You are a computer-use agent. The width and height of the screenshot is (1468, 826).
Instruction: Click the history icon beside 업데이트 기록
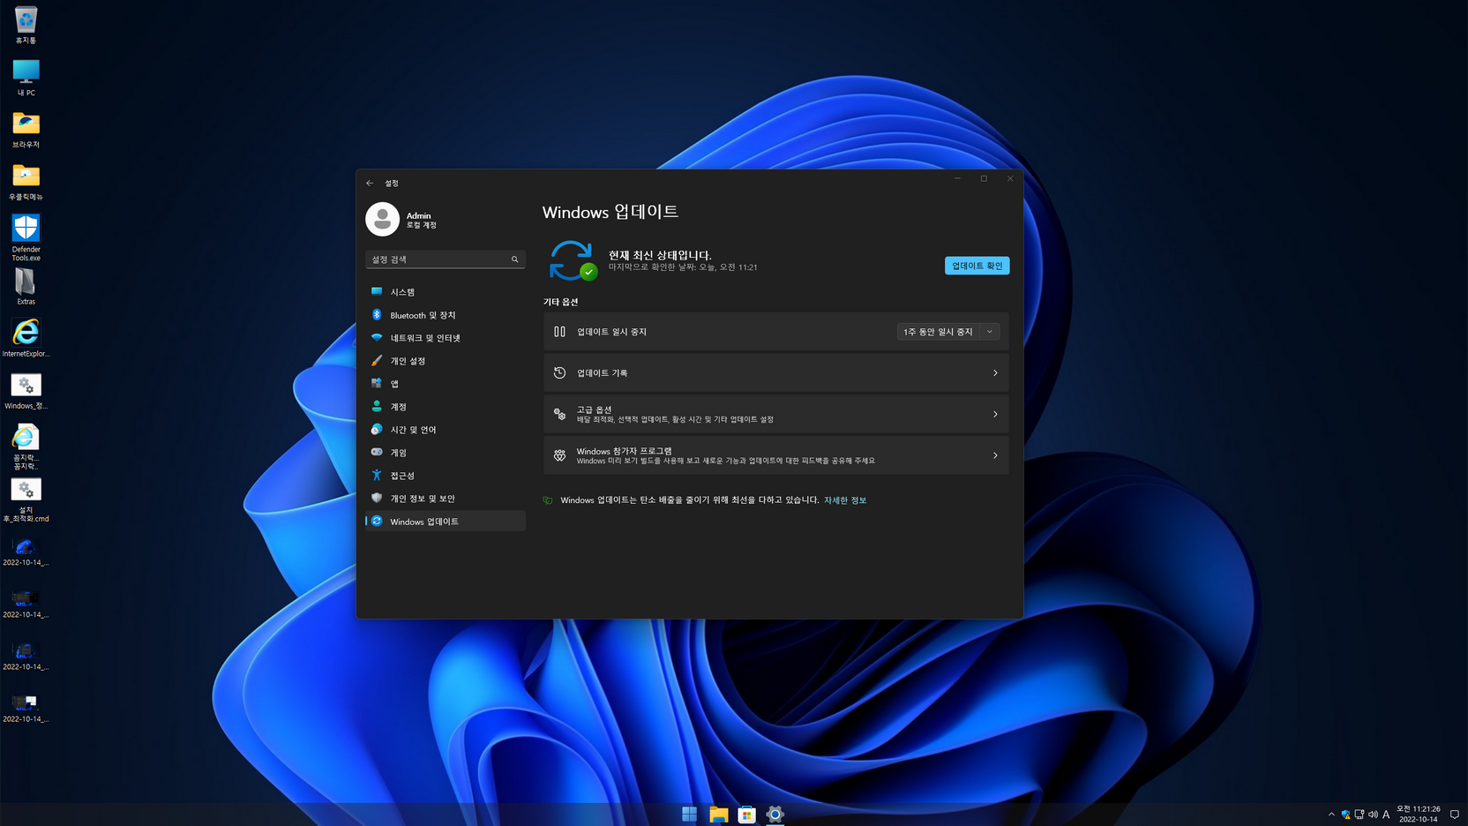pos(559,373)
